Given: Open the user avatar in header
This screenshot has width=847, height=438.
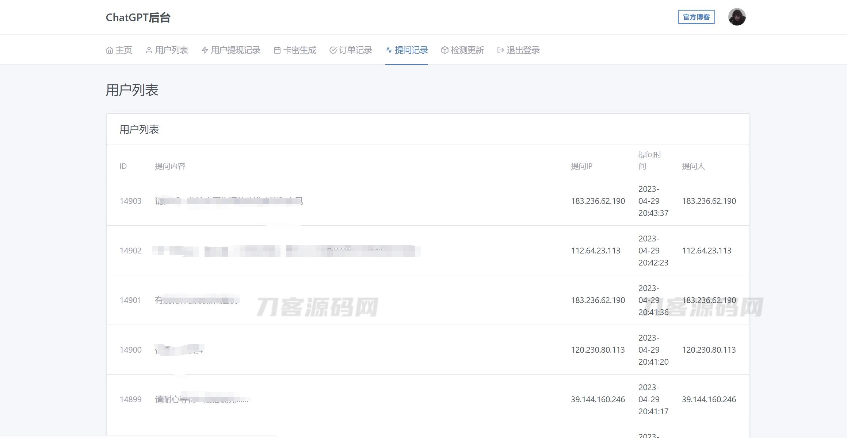Looking at the screenshot, I should (x=737, y=17).
